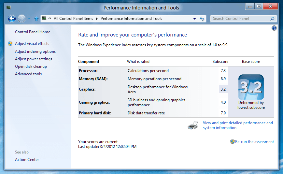Screen dimensions: 283x174
Task: Click shield icon beside Re-run the assessment
Action: click(232, 142)
